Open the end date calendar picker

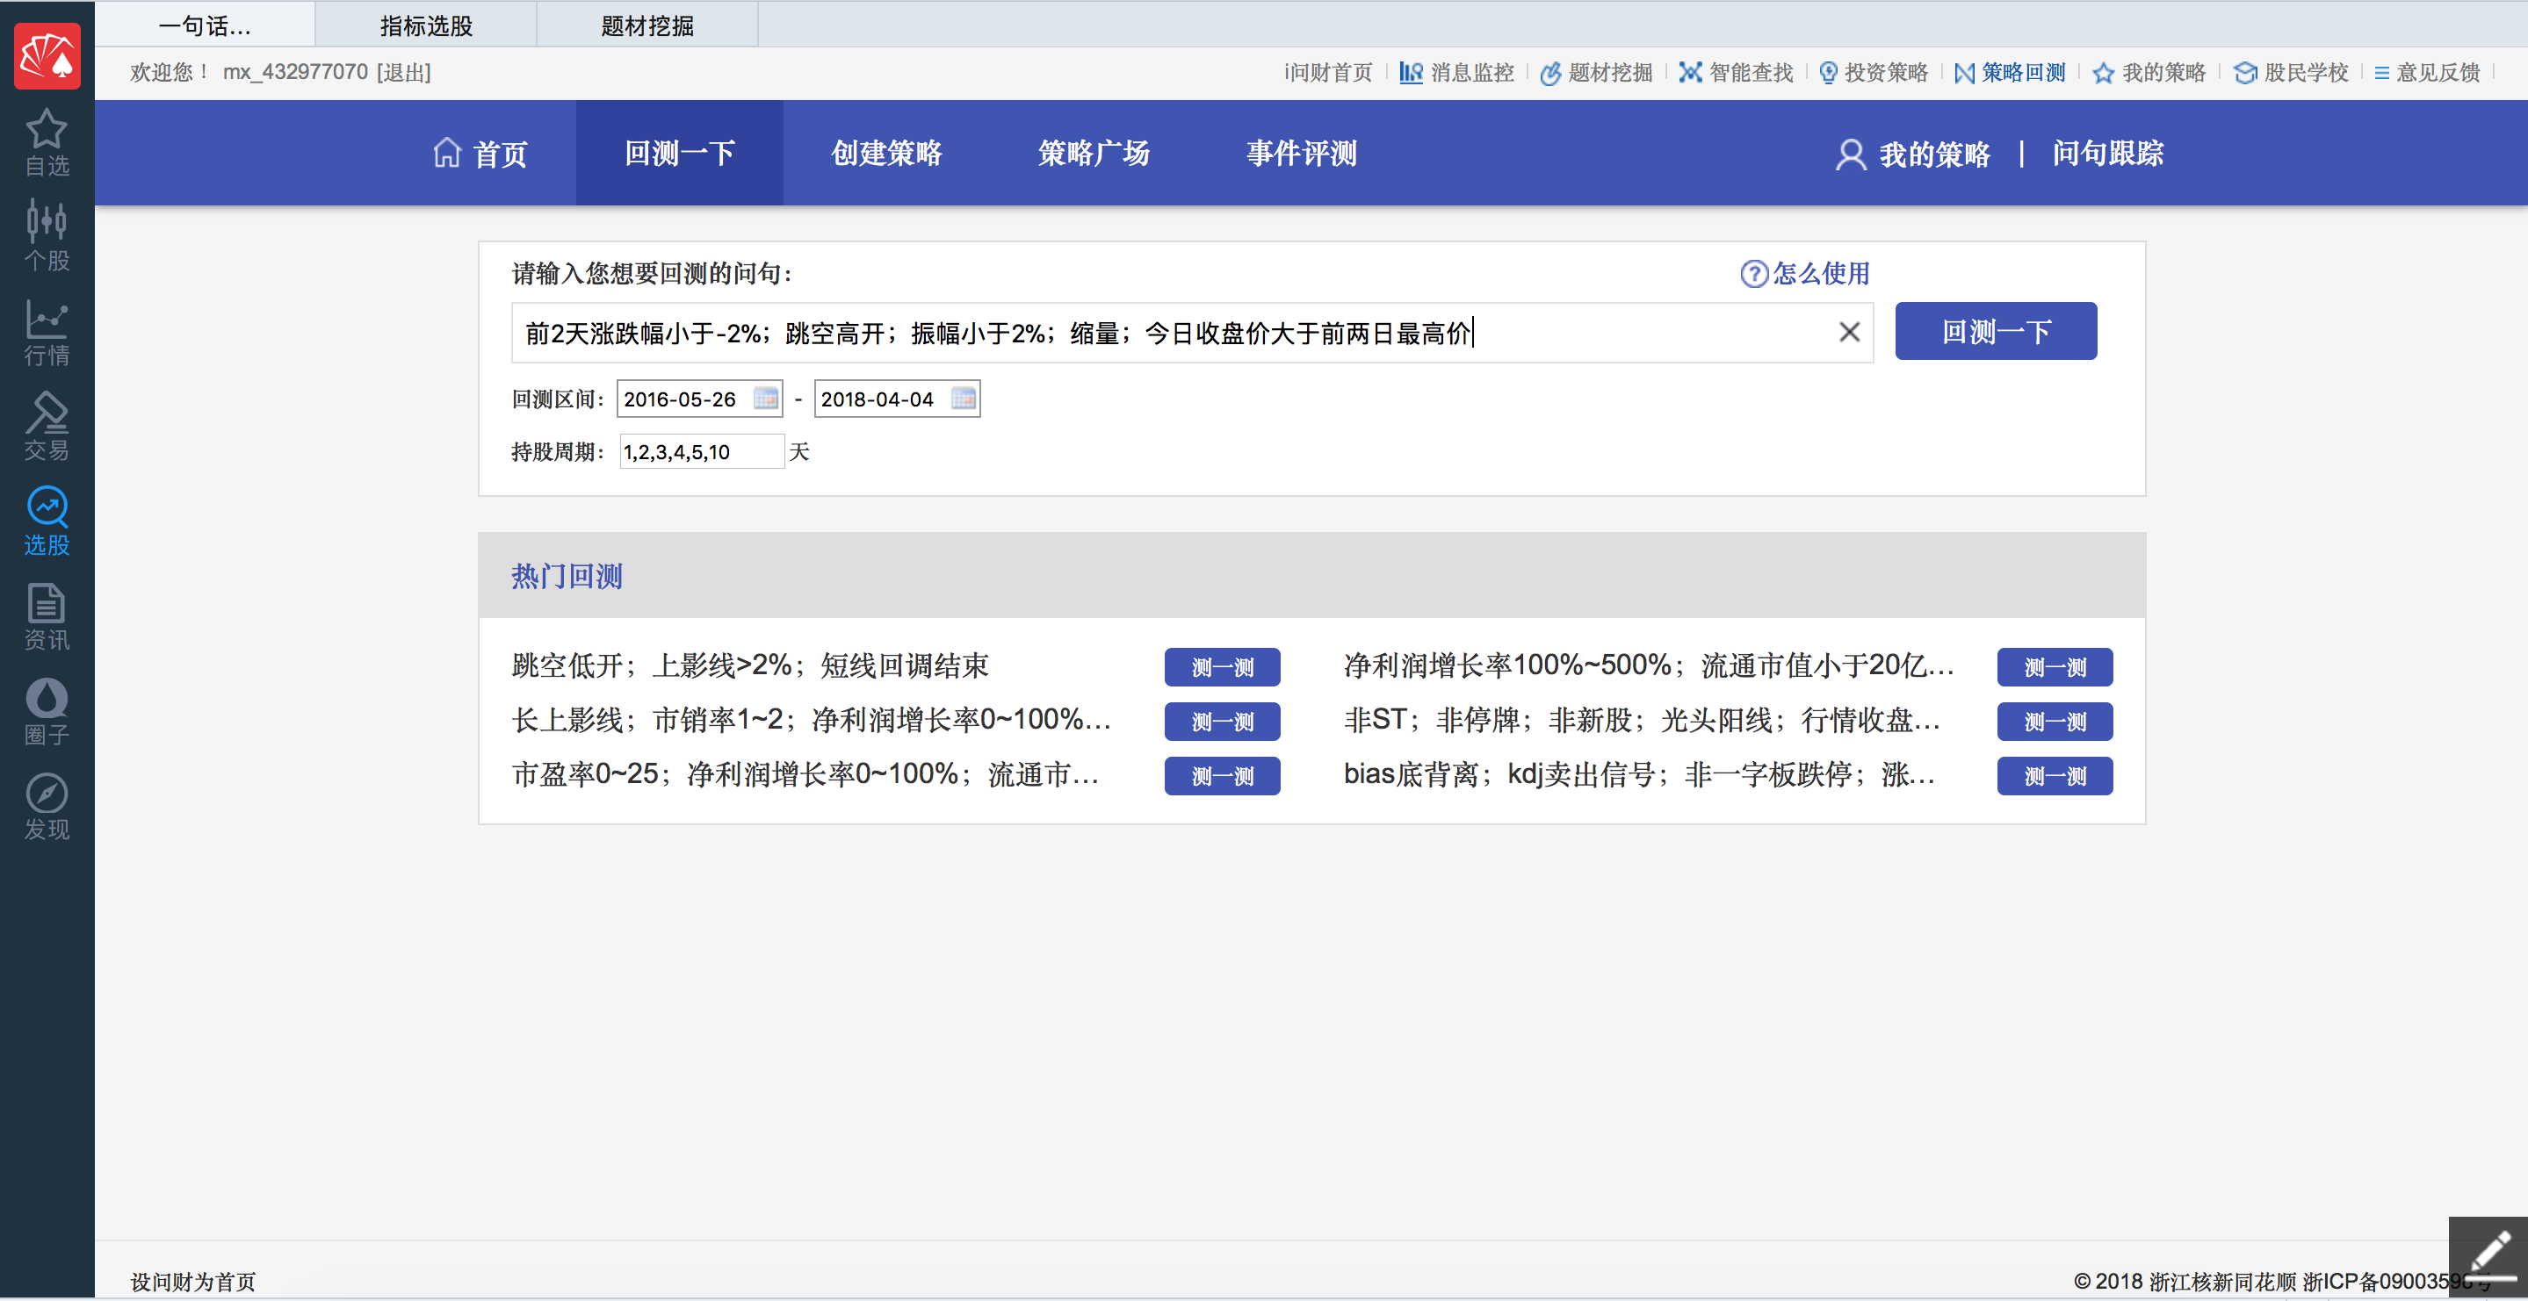963,399
